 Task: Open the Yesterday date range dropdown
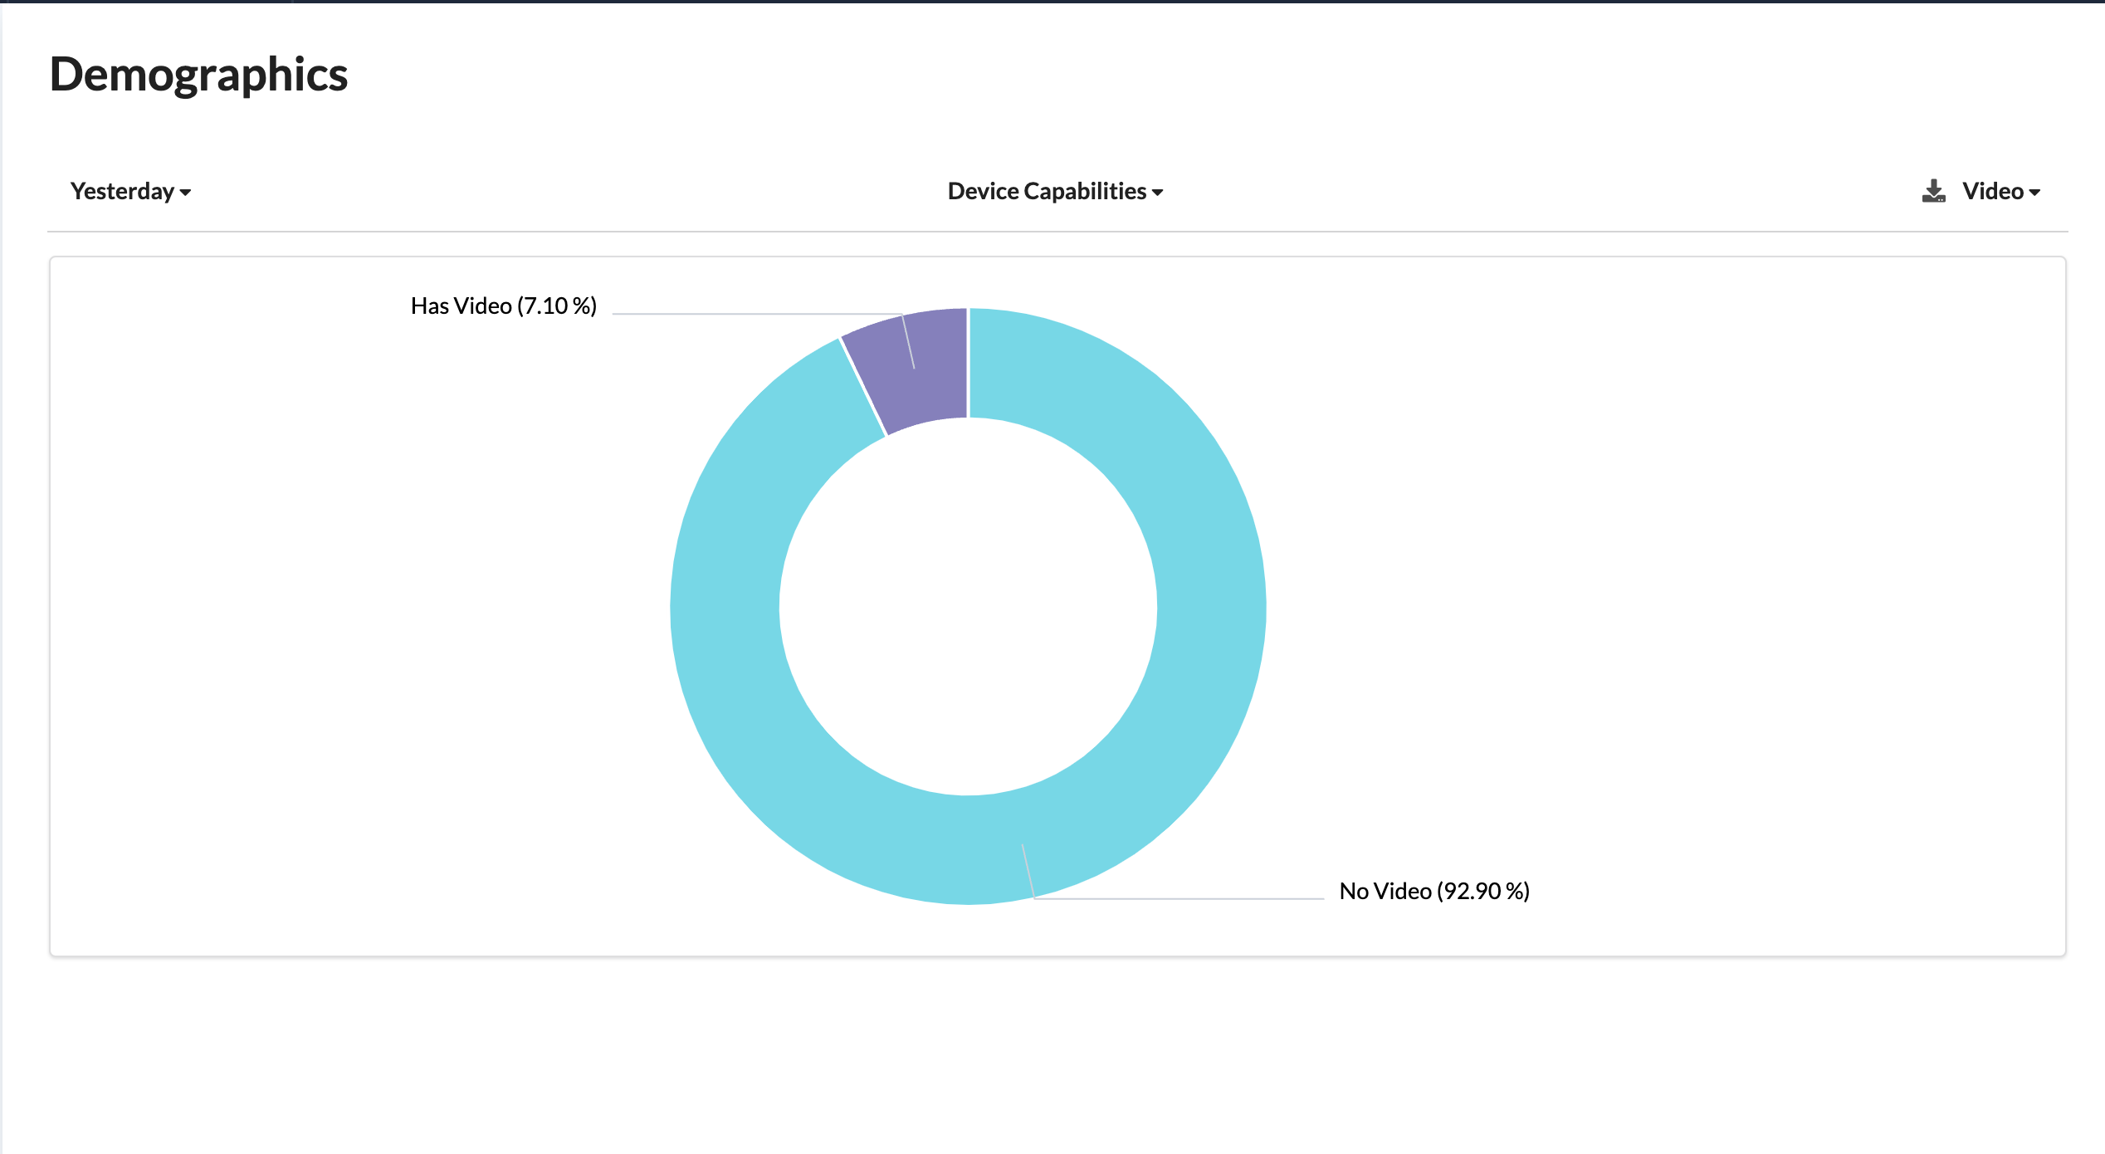131,192
